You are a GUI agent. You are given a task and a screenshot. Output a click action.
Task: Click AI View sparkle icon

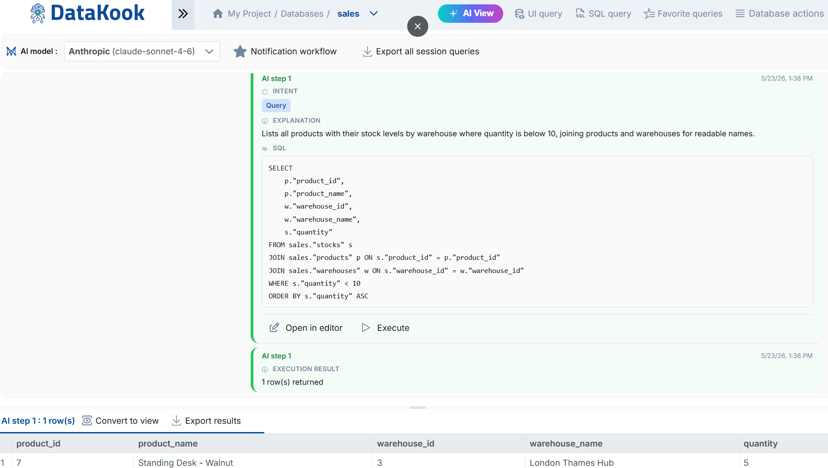click(453, 14)
